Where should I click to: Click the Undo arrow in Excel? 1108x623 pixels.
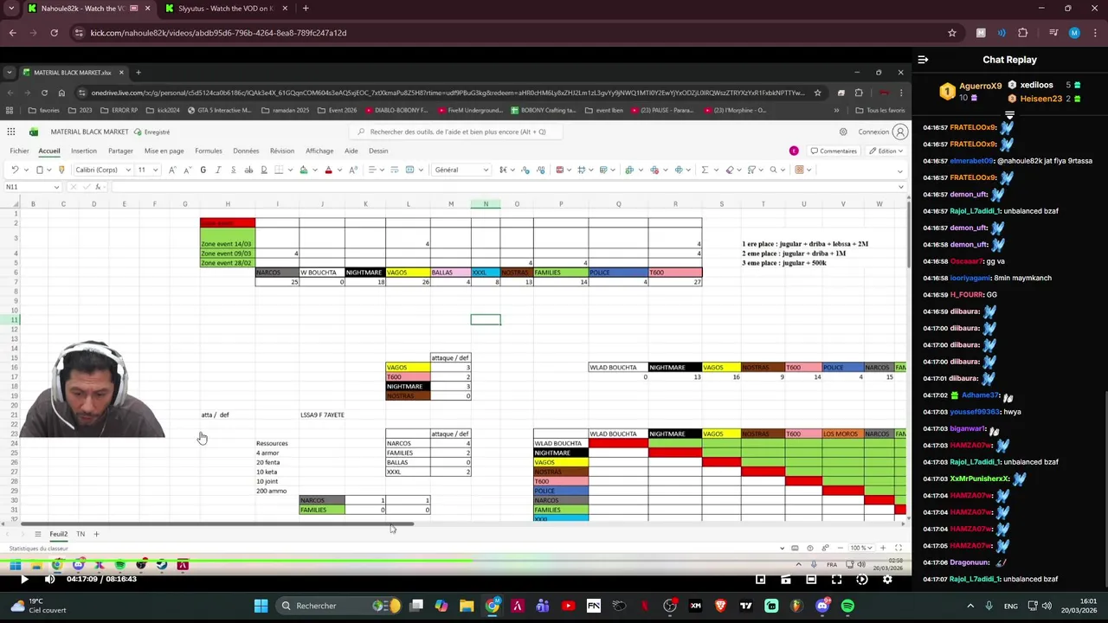[15, 170]
